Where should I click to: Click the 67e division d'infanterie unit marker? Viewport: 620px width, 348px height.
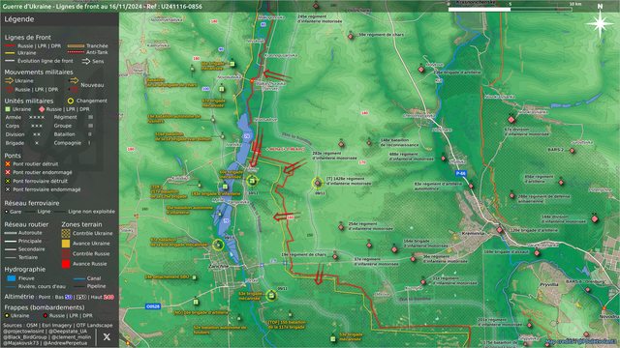[x=511, y=119]
